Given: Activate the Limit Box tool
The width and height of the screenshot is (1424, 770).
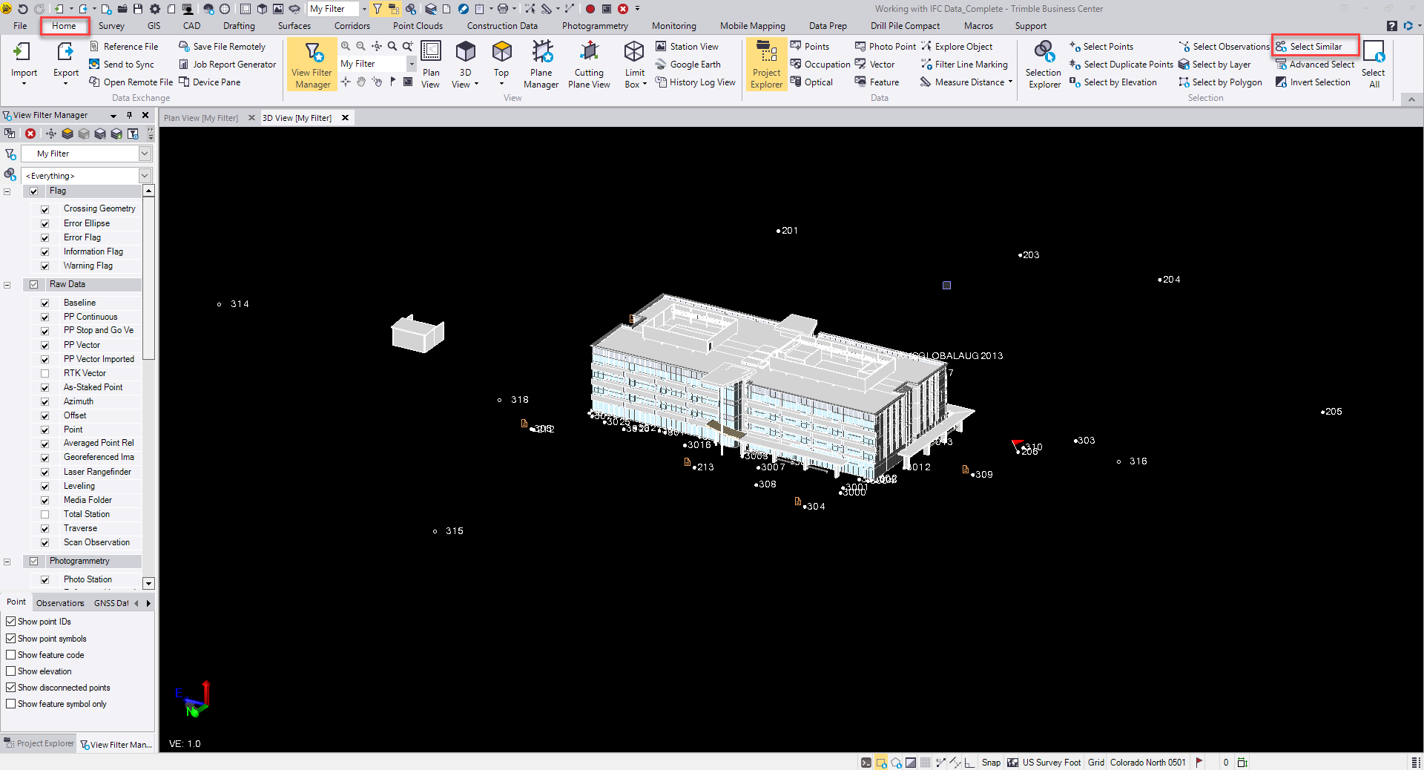Looking at the screenshot, I should [634, 65].
